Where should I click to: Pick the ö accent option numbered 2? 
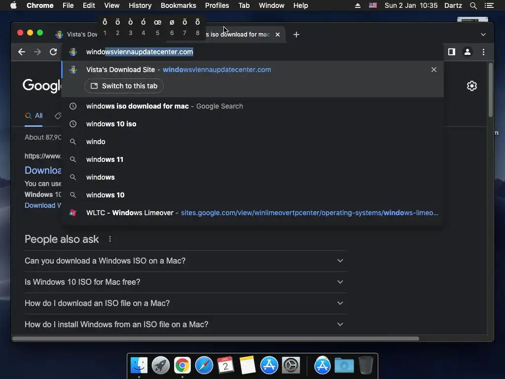coord(117,27)
